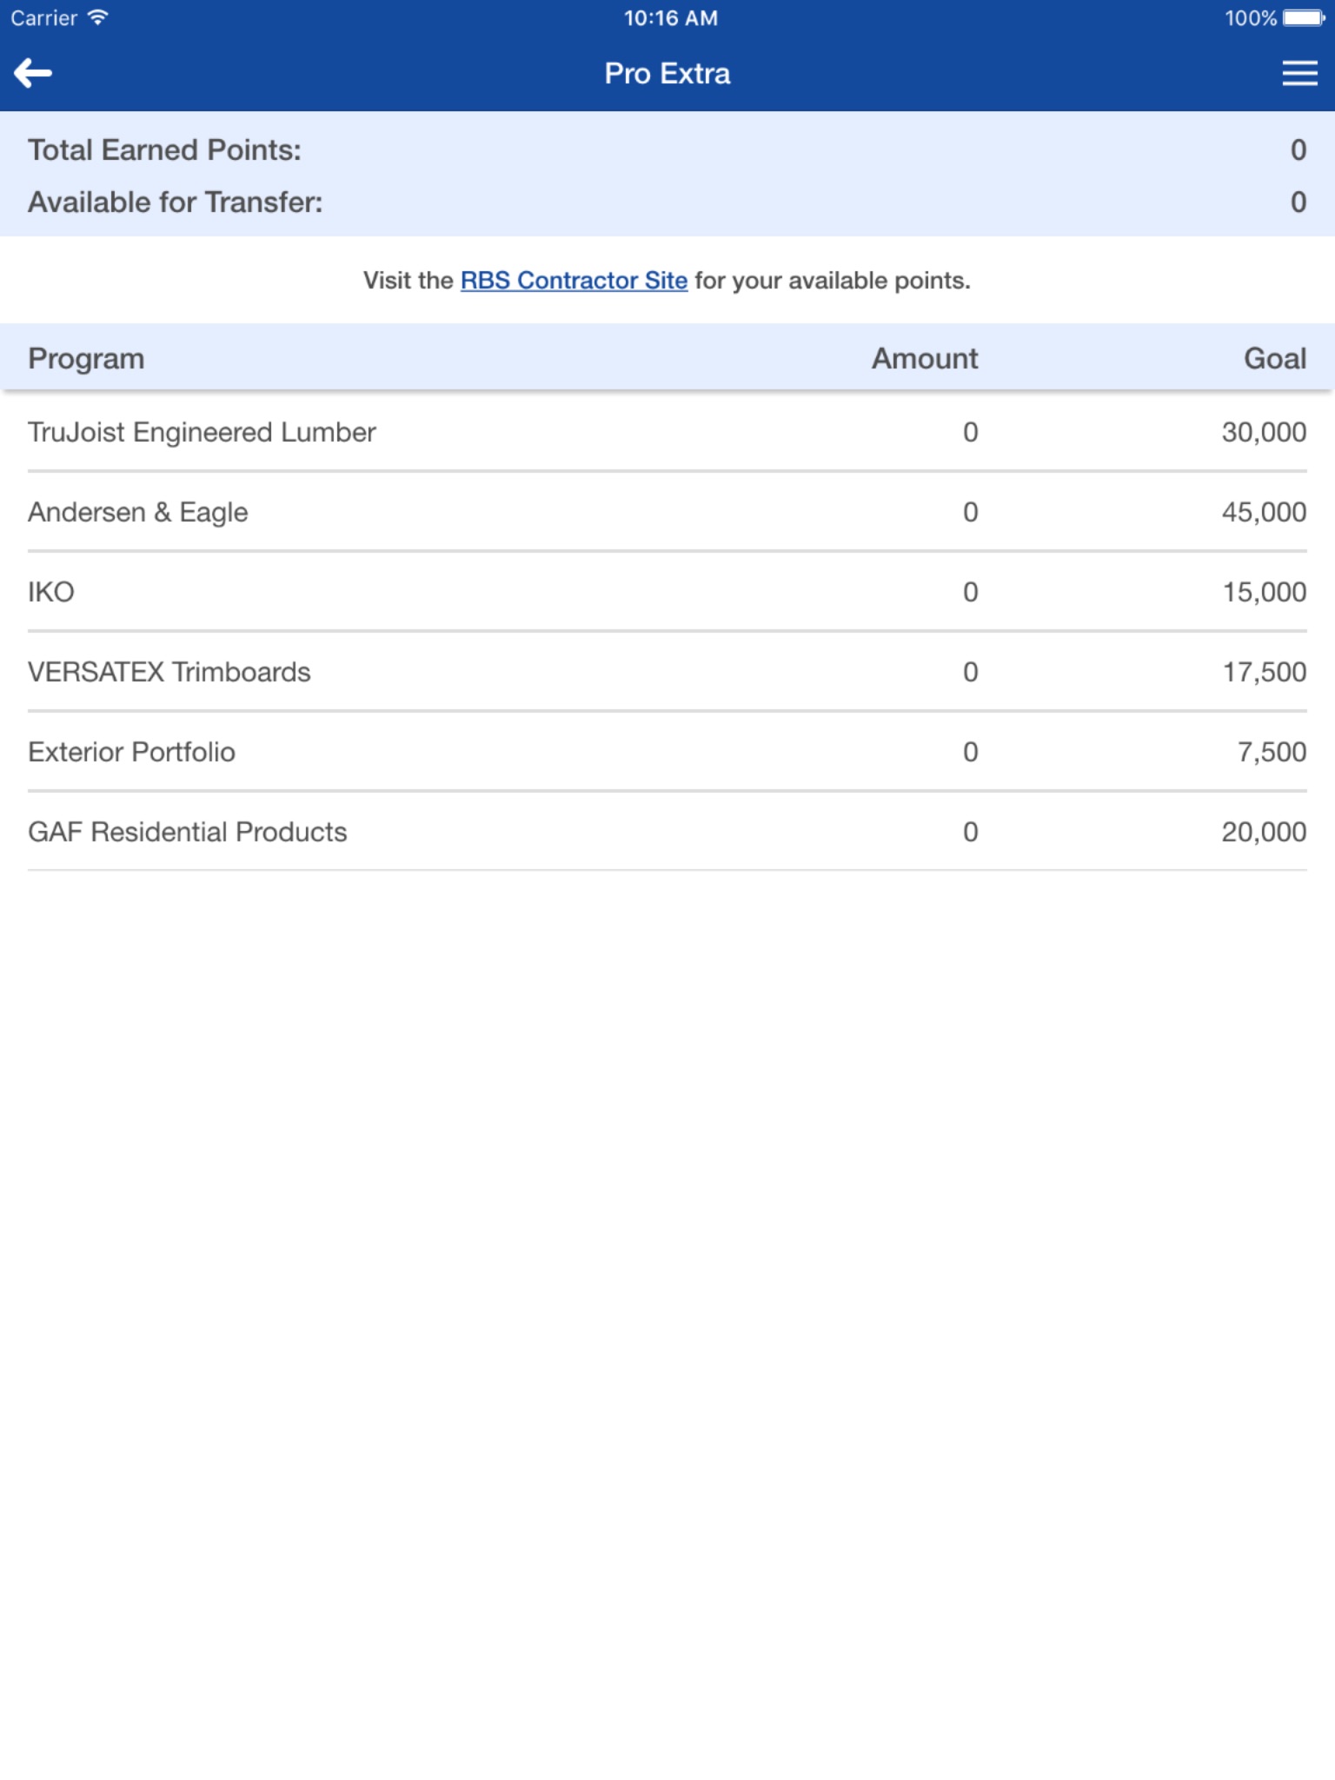The width and height of the screenshot is (1335, 1780).
Task: Select the Andersen & Eagle program
Action: click(x=138, y=513)
